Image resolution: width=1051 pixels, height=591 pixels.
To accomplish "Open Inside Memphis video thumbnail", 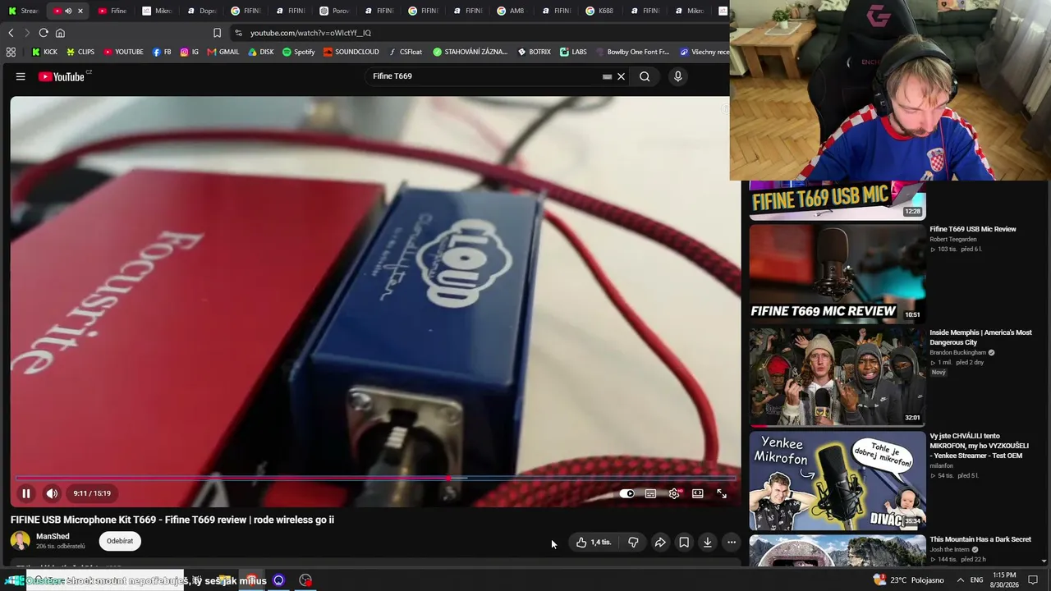I will pyautogui.click(x=838, y=377).
